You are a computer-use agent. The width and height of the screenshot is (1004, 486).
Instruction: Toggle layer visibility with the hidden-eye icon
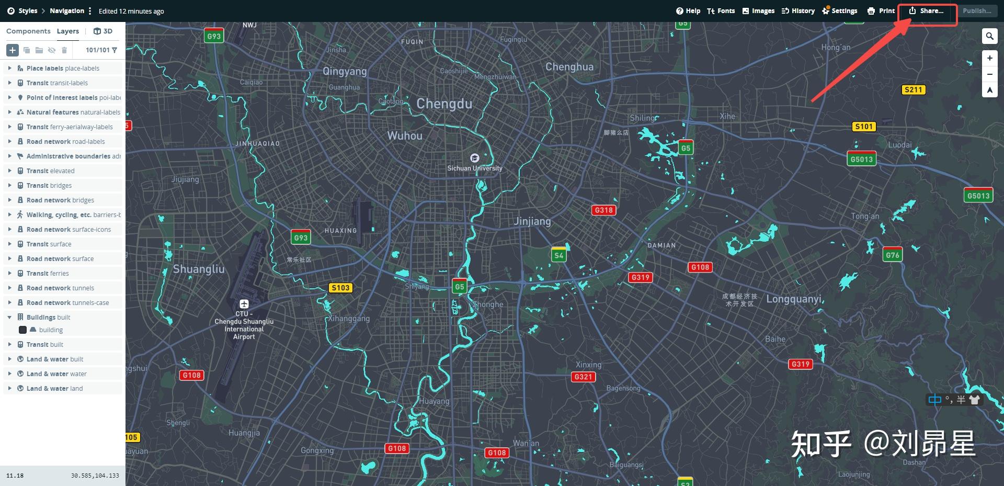[x=52, y=50]
